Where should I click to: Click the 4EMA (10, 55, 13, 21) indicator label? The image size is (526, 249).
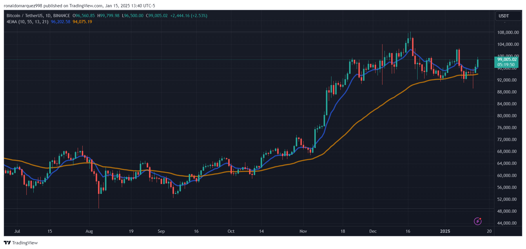point(28,22)
